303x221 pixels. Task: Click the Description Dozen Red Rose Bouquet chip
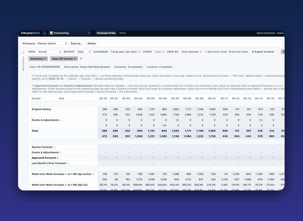tap(87, 67)
